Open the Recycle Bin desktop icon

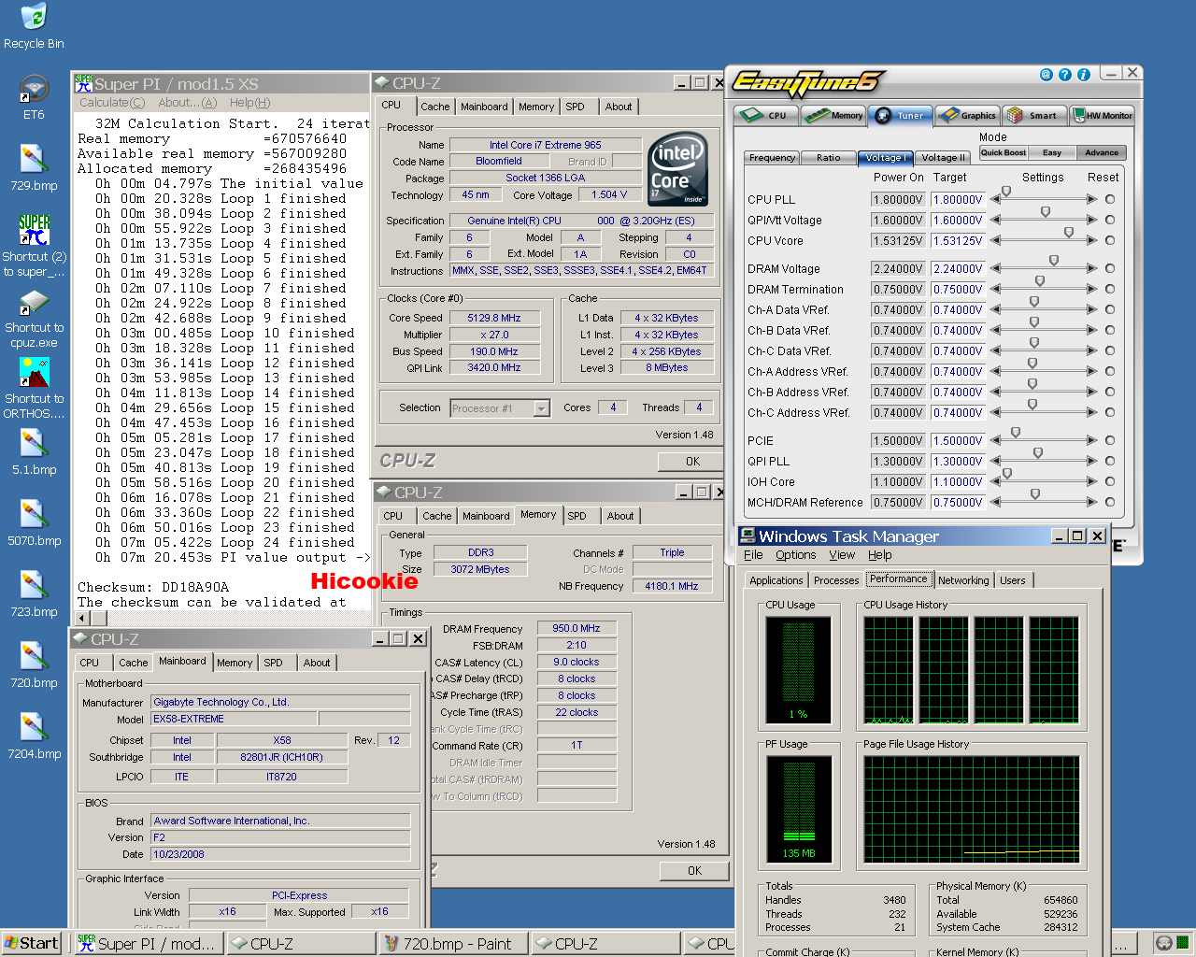[34, 17]
